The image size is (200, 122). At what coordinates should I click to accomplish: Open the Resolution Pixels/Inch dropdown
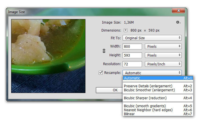(x=163, y=64)
